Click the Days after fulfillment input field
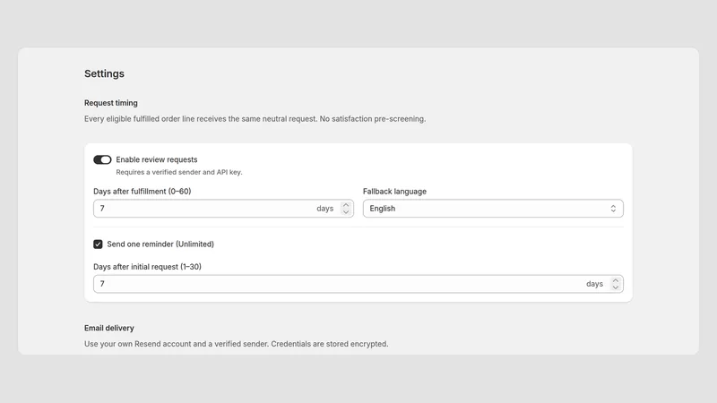The height and width of the screenshot is (403, 717). pos(223,209)
